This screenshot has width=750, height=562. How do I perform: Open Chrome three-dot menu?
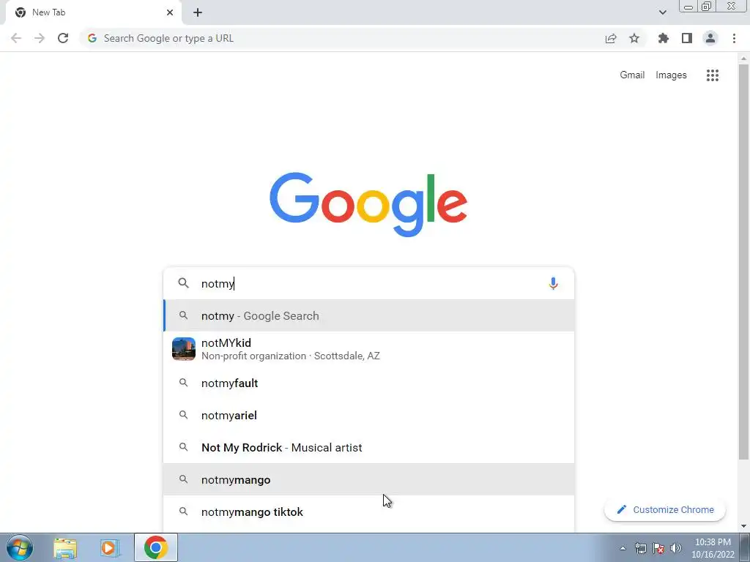734,38
